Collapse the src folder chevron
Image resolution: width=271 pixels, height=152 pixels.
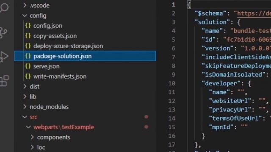tap(25, 117)
